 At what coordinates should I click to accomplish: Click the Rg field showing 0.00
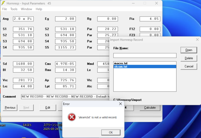107,19
